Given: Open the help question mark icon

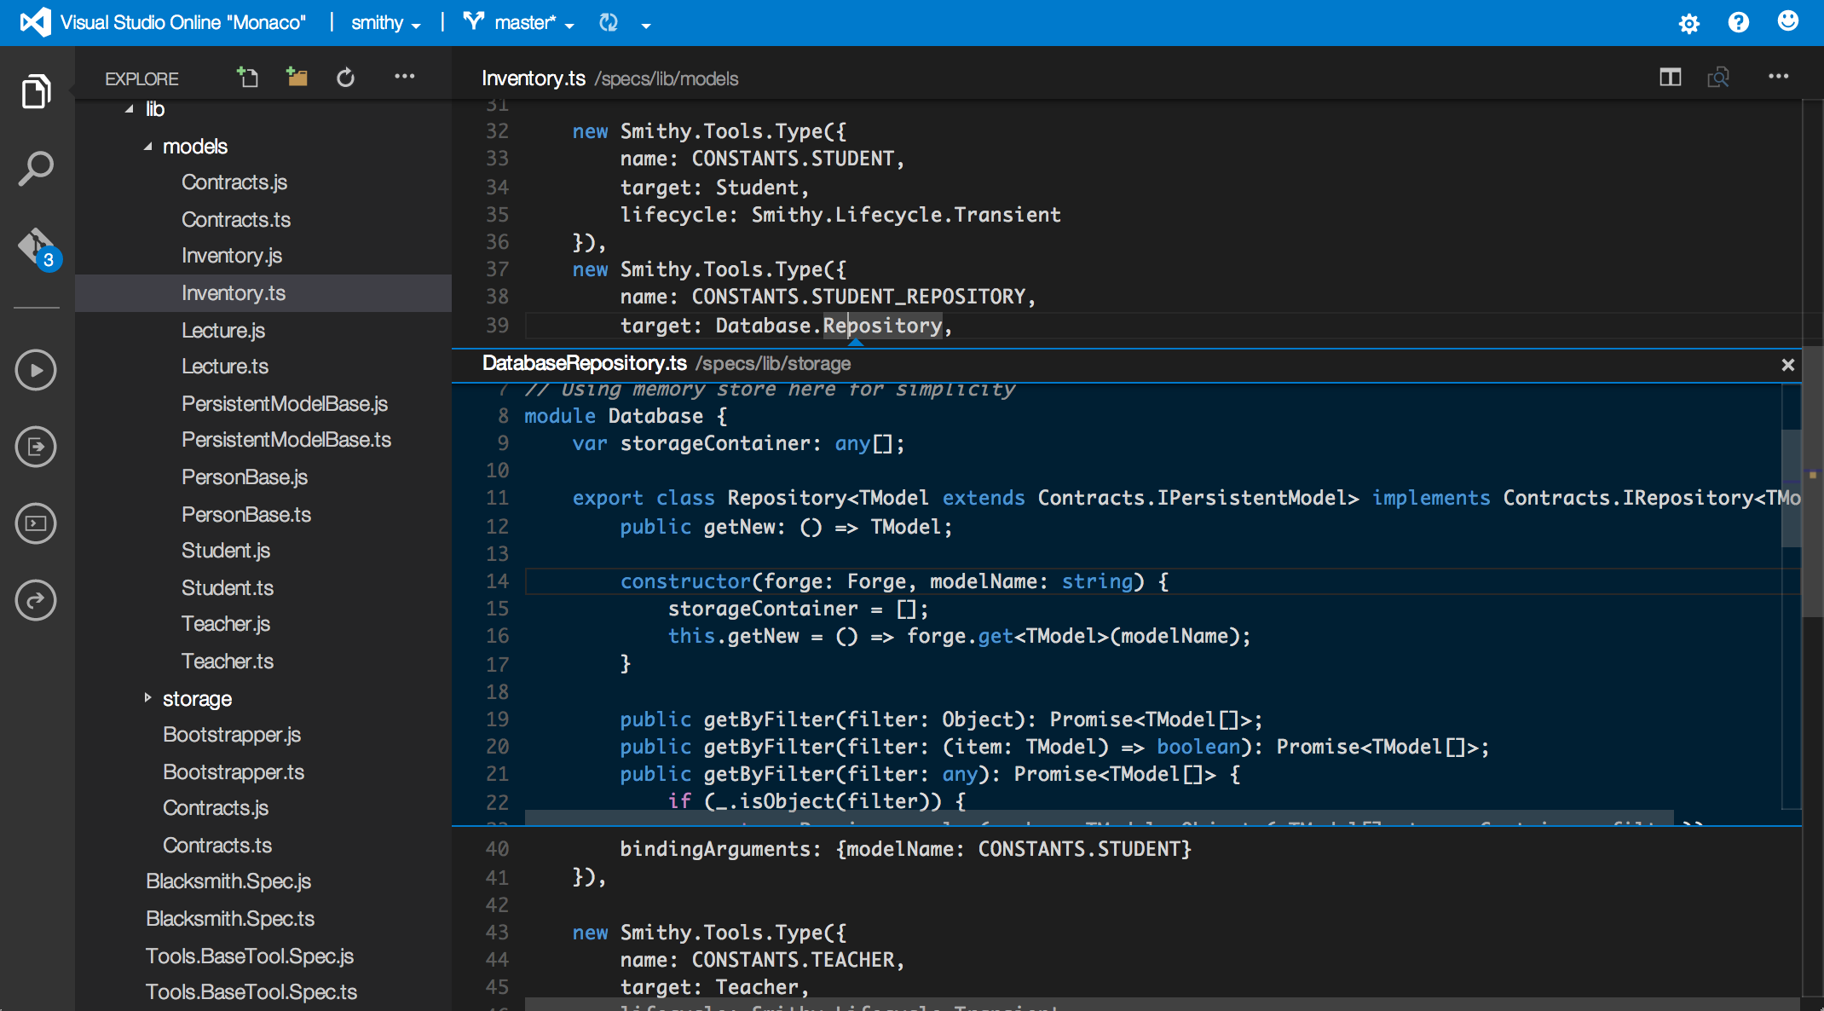Looking at the screenshot, I should pos(1738,23).
